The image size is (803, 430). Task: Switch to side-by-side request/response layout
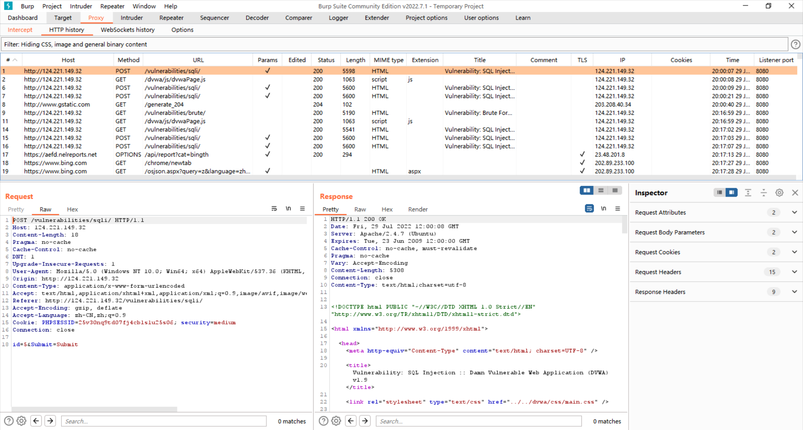pos(587,190)
